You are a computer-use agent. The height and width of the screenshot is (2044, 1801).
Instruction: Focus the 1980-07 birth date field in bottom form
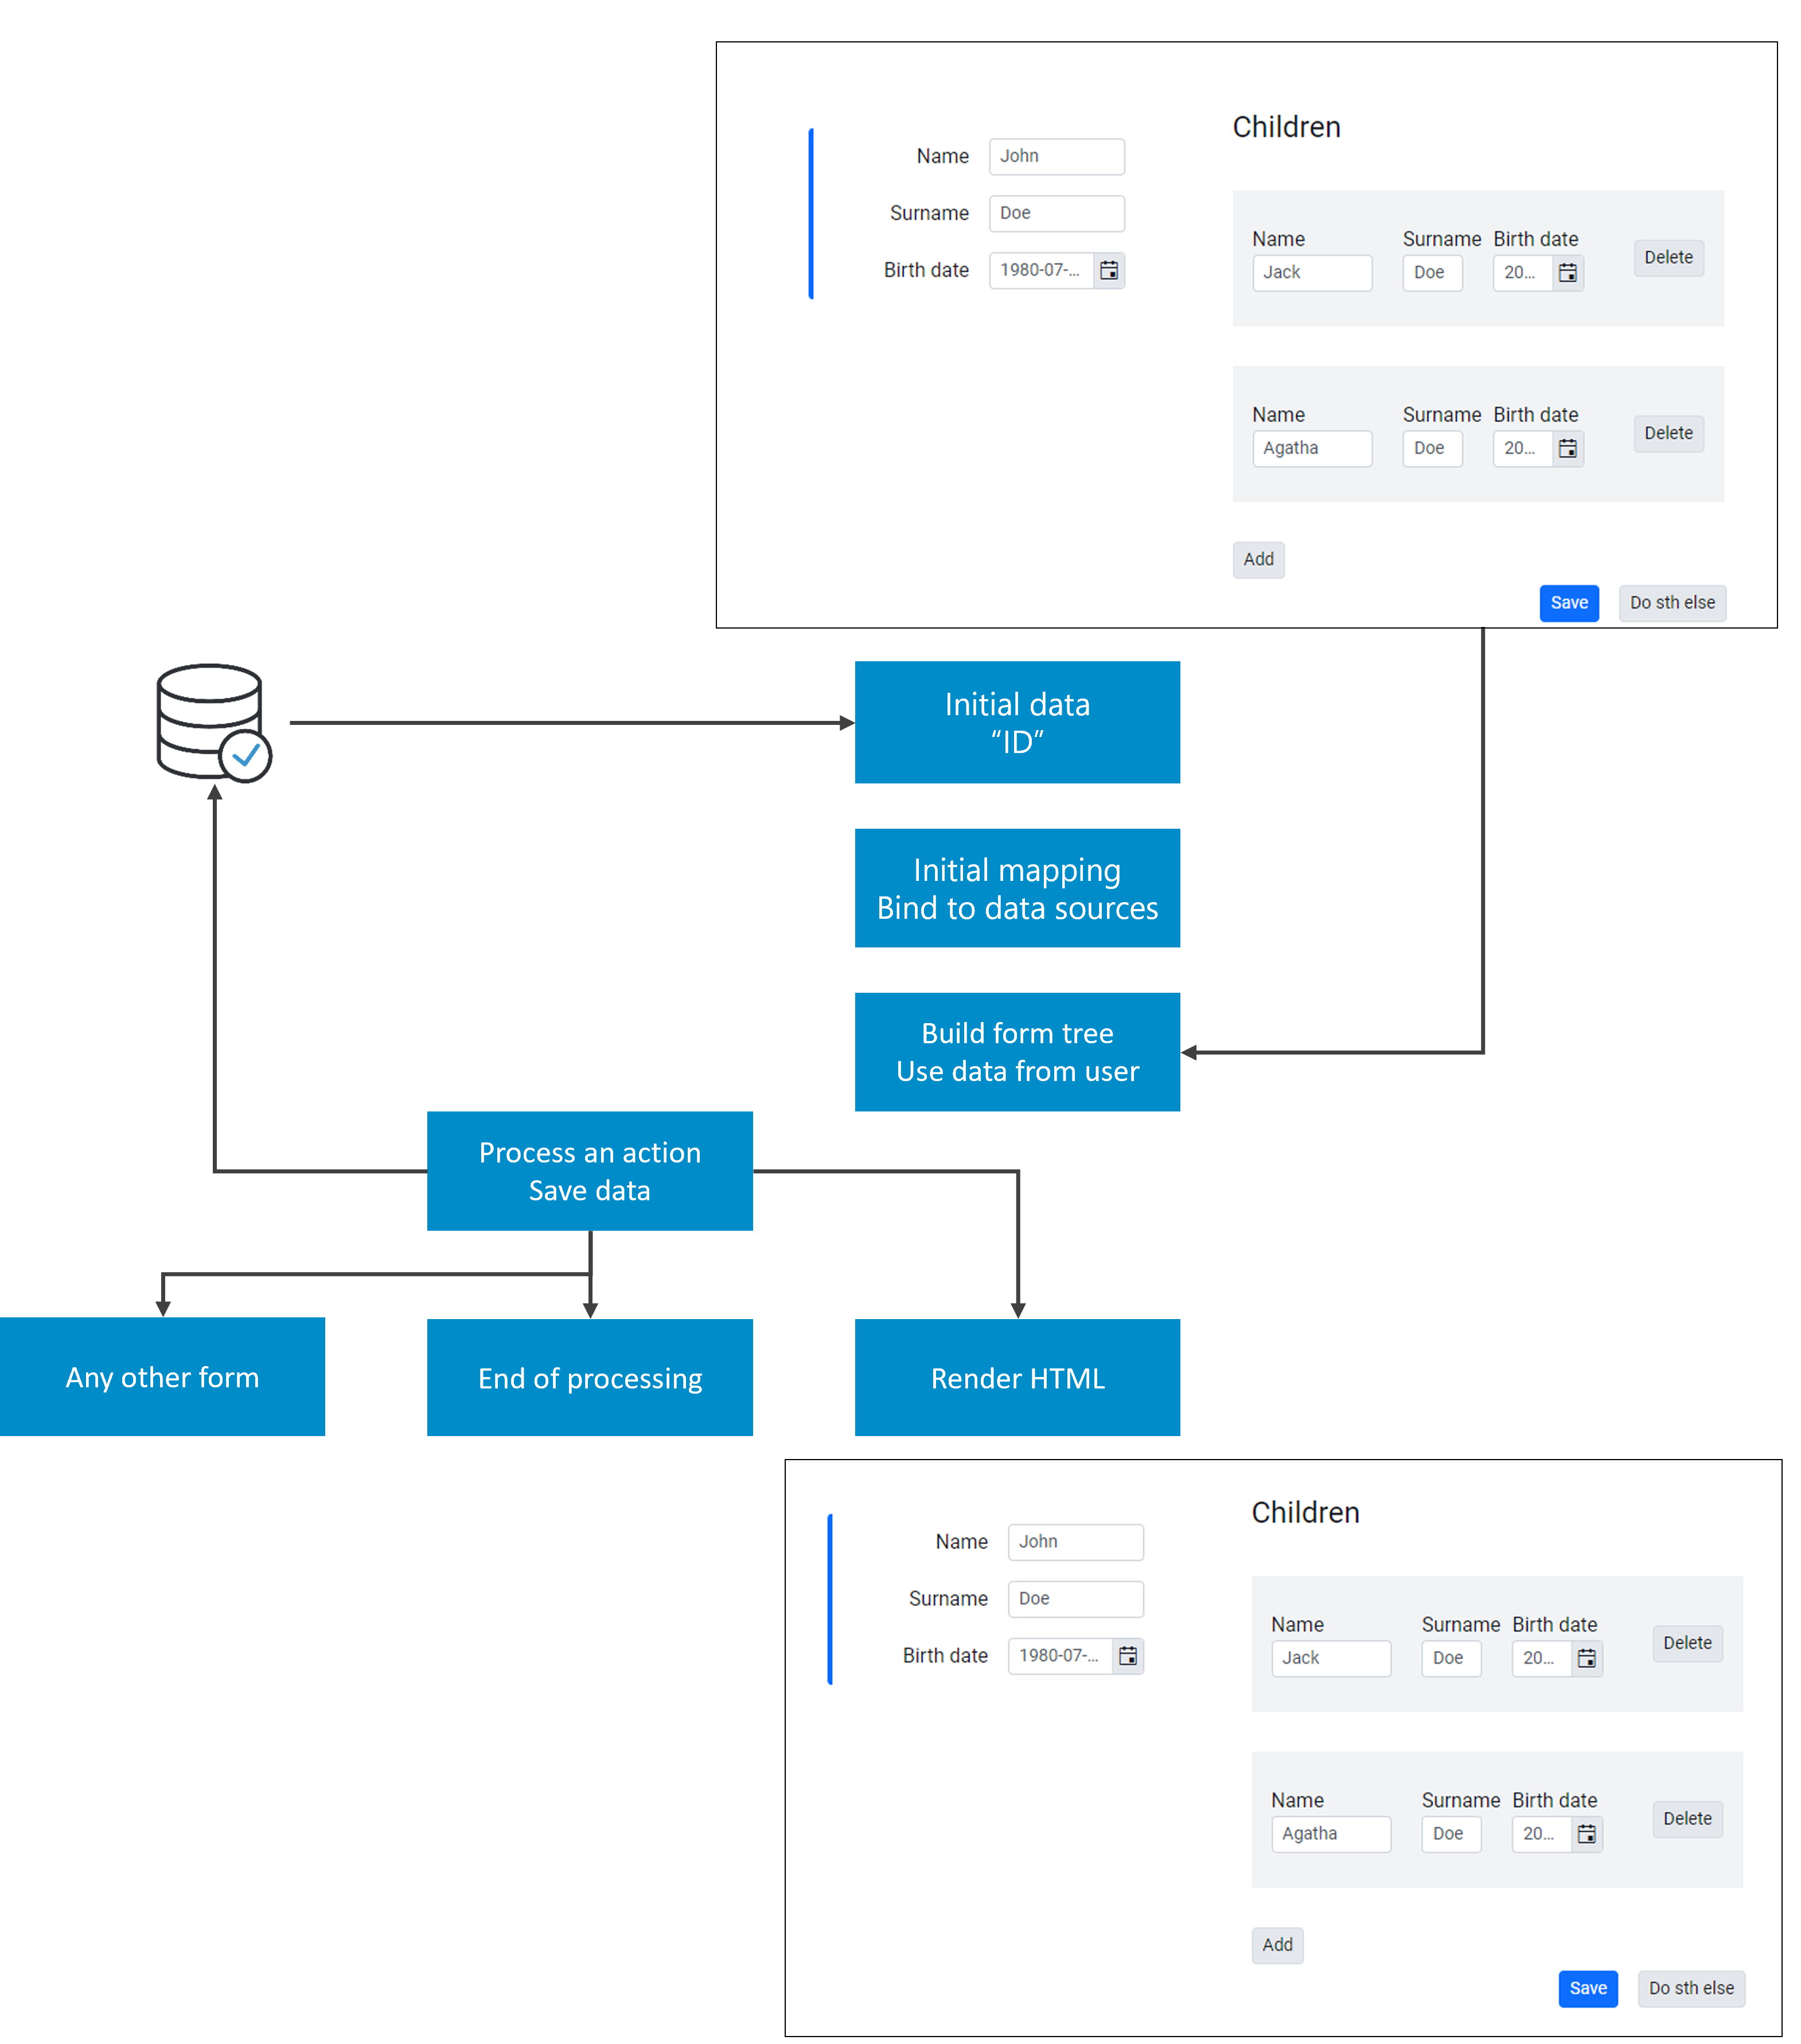pos(1061,1656)
